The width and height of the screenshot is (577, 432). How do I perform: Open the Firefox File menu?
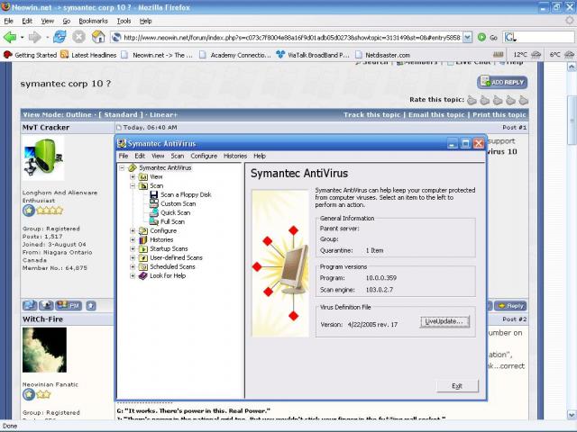point(8,21)
